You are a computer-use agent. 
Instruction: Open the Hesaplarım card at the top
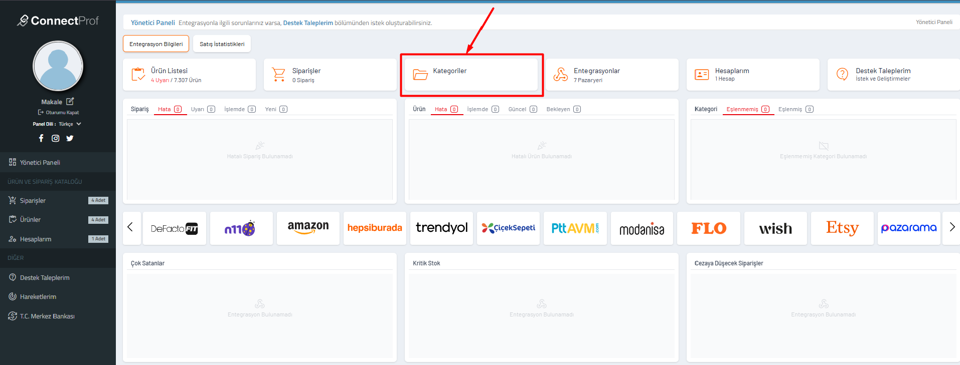[753, 75]
